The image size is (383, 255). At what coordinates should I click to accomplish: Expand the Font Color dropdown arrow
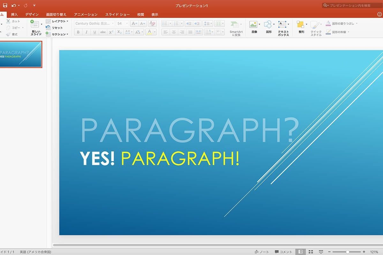point(155,32)
